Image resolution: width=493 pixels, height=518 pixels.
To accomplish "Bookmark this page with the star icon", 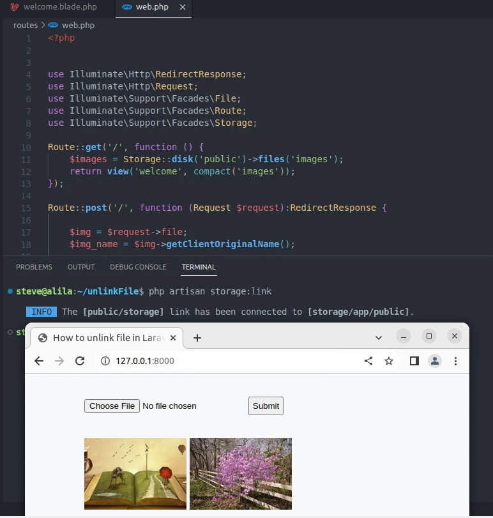I will (389, 361).
